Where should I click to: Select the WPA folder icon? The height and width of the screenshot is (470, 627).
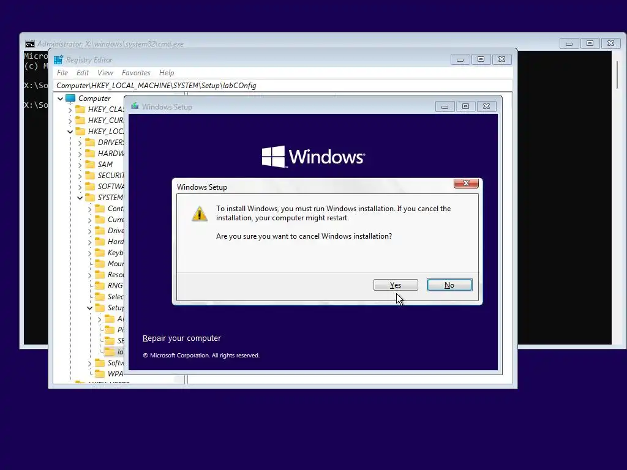[100, 374]
